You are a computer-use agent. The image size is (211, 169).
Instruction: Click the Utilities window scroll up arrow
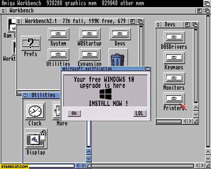pos(89,152)
